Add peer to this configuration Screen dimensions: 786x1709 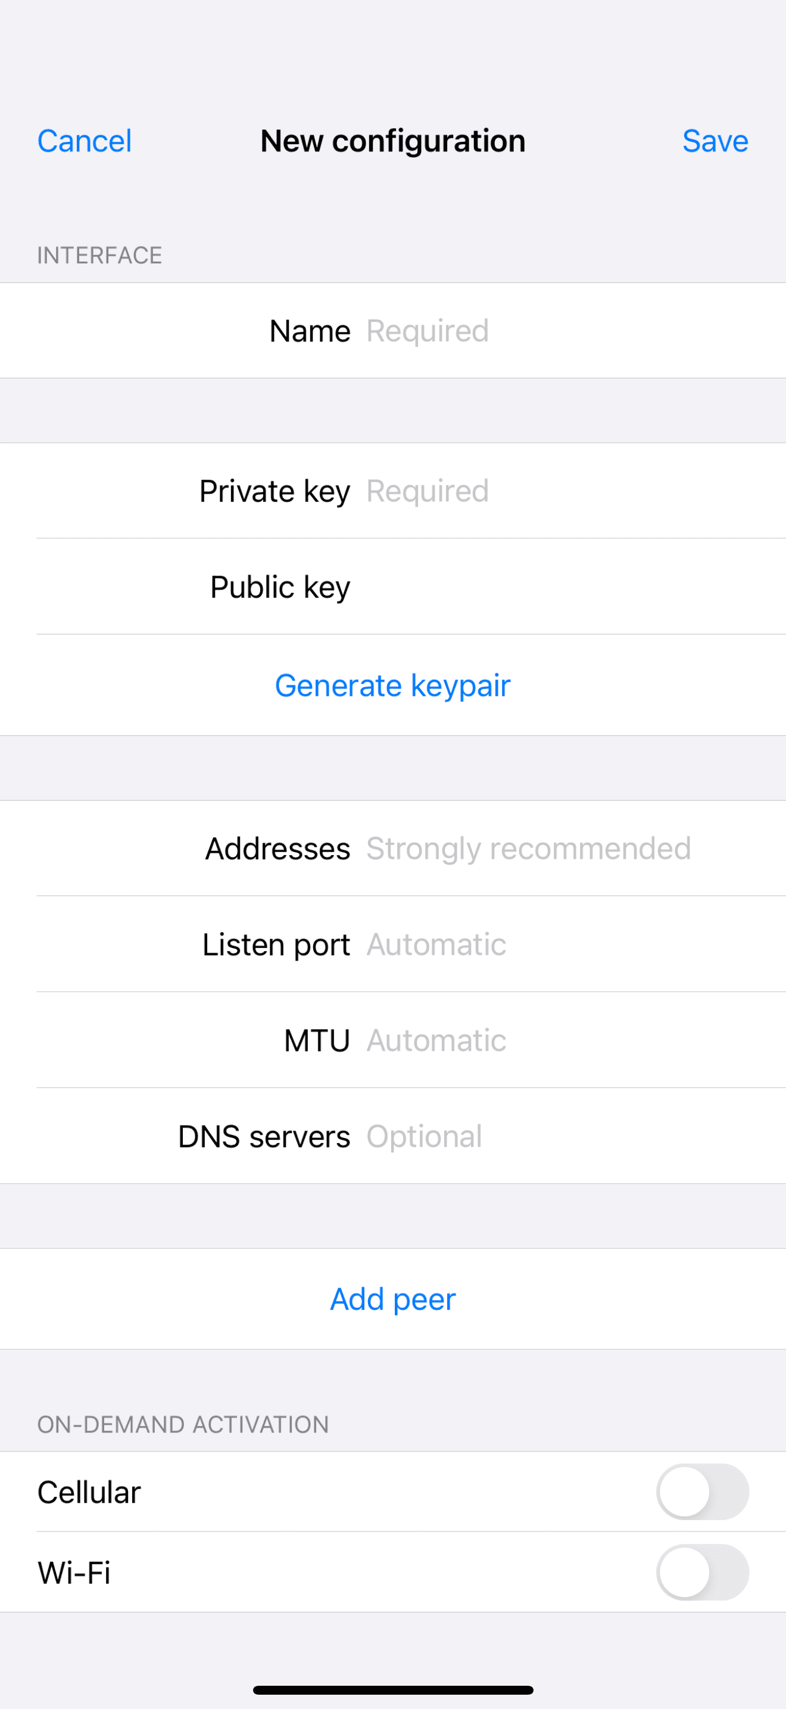(392, 1299)
